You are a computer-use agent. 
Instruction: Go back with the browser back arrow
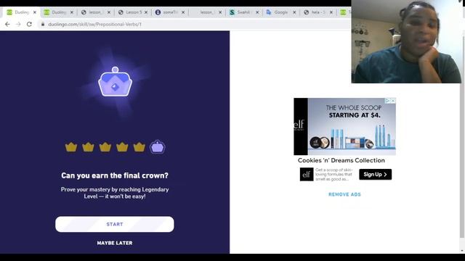(7, 24)
